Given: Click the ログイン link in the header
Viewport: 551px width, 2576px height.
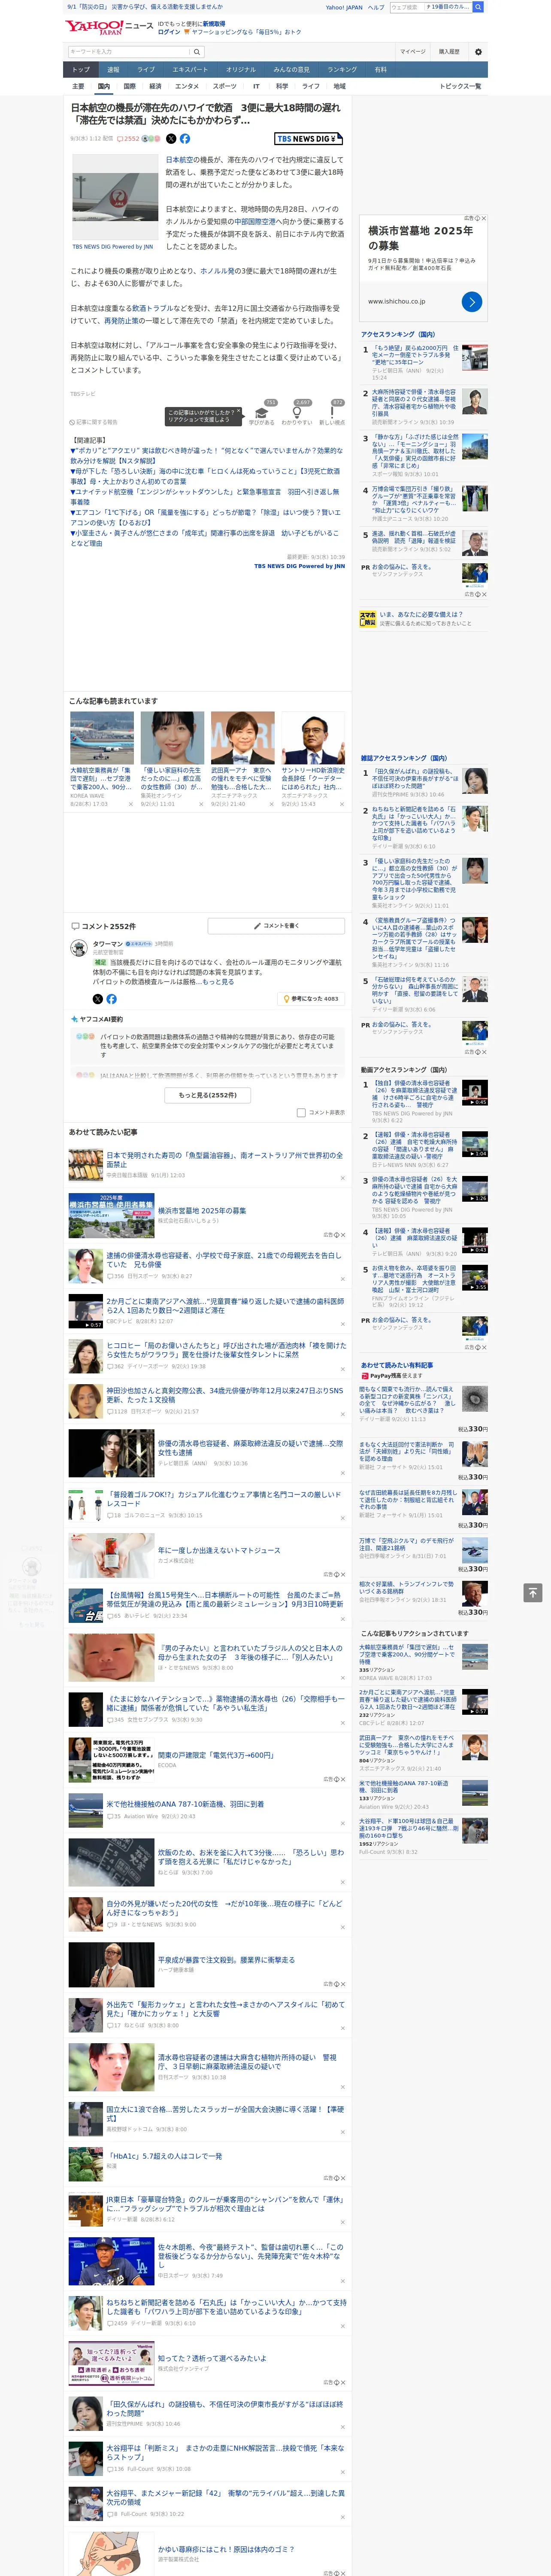Looking at the screenshot, I should pos(169,32).
